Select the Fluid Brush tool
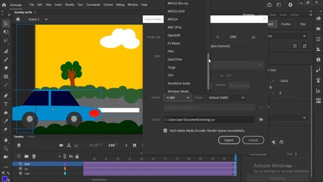This screenshot has height=182, width=323. 6,51
